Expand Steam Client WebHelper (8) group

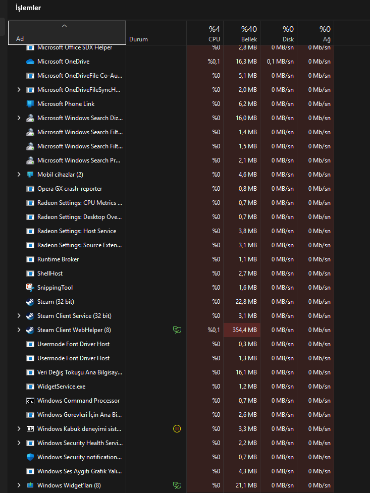[19, 330]
